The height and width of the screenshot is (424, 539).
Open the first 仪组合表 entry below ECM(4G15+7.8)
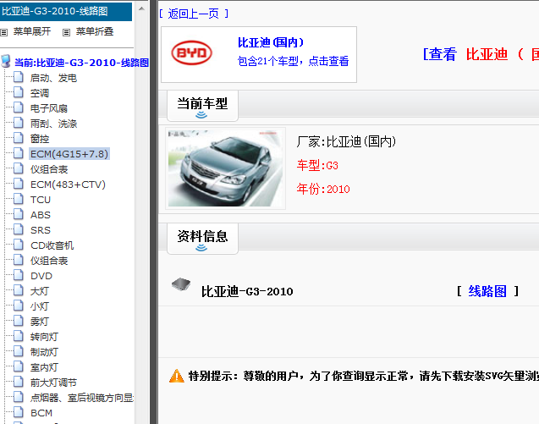pos(49,169)
